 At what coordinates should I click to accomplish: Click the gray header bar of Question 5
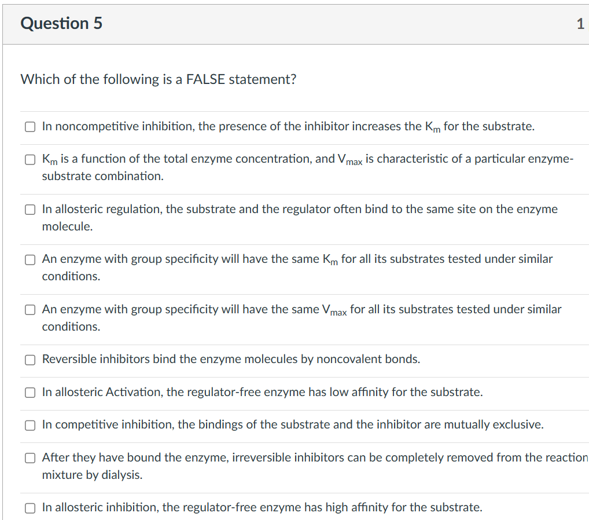tap(289, 24)
